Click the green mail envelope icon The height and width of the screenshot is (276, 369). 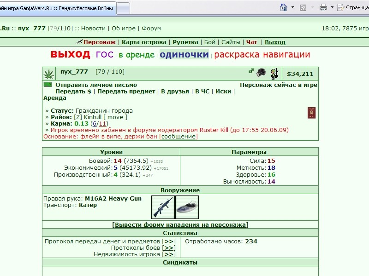(x=48, y=85)
